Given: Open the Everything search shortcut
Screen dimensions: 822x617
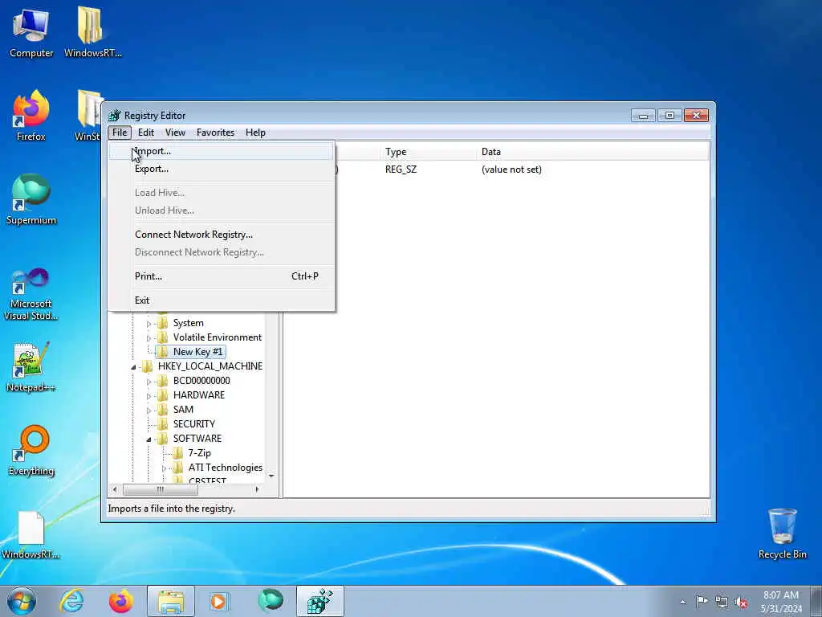Looking at the screenshot, I should [31, 450].
